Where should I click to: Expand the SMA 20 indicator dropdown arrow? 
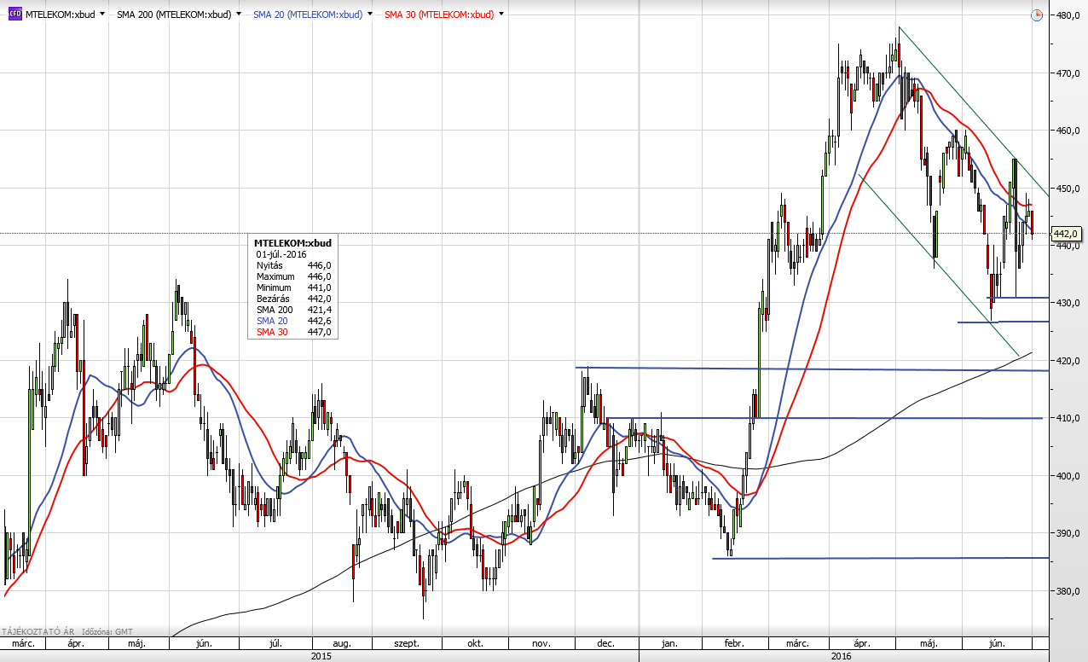369,15
